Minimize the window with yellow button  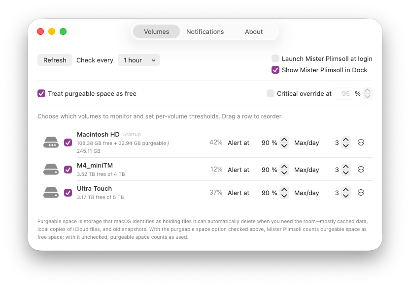(x=52, y=31)
